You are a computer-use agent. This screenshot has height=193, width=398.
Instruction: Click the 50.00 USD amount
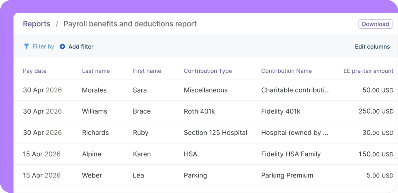tap(378, 90)
